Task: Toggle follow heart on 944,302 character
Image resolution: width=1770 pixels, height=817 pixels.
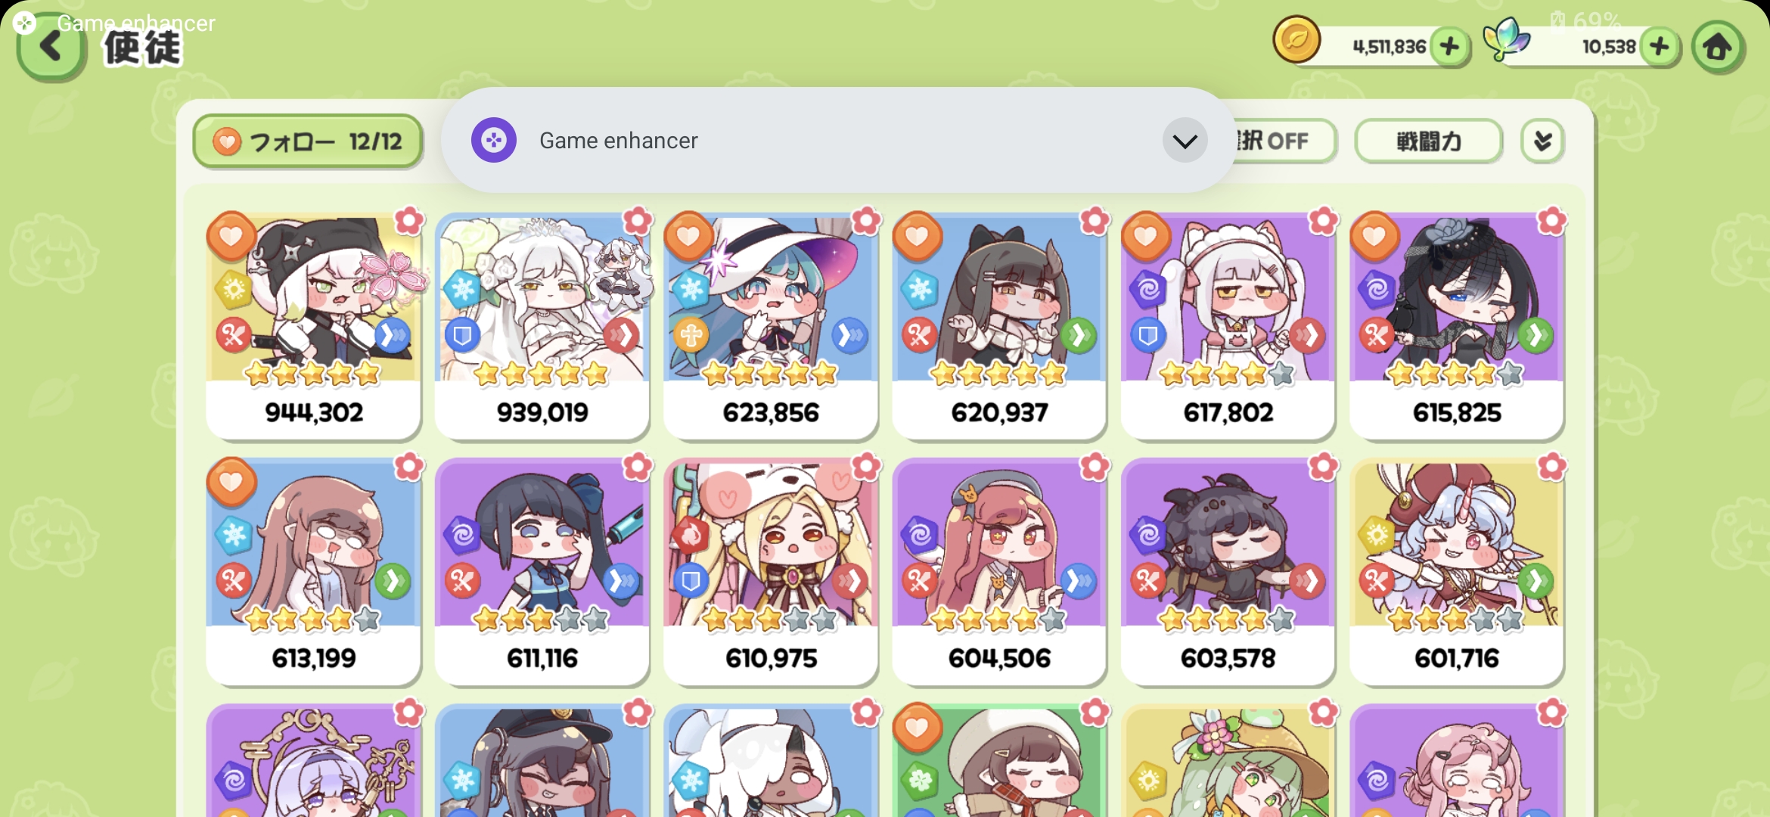Action: click(231, 236)
